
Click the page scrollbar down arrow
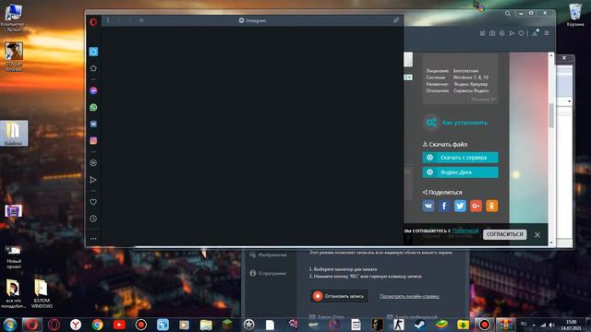click(551, 243)
